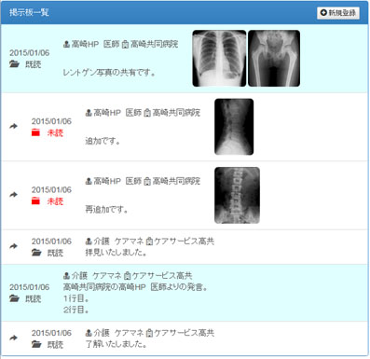
Task: Click the 新規登録 button
Action: point(338,13)
